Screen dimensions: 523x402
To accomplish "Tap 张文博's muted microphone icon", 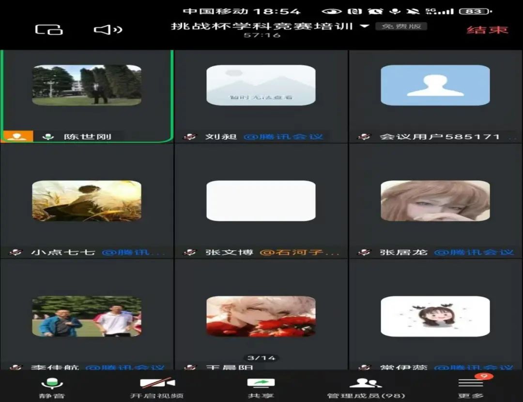I will pos(189,252).
